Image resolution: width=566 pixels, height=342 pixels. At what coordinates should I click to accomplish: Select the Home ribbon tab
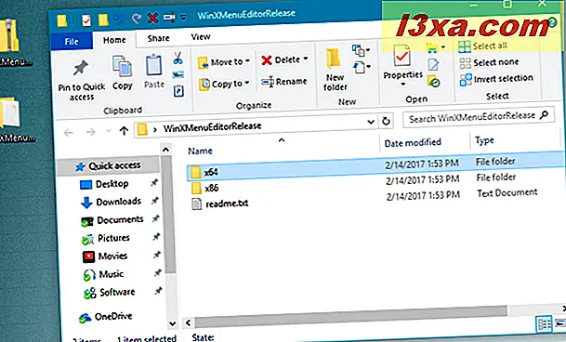click(114, 40)
